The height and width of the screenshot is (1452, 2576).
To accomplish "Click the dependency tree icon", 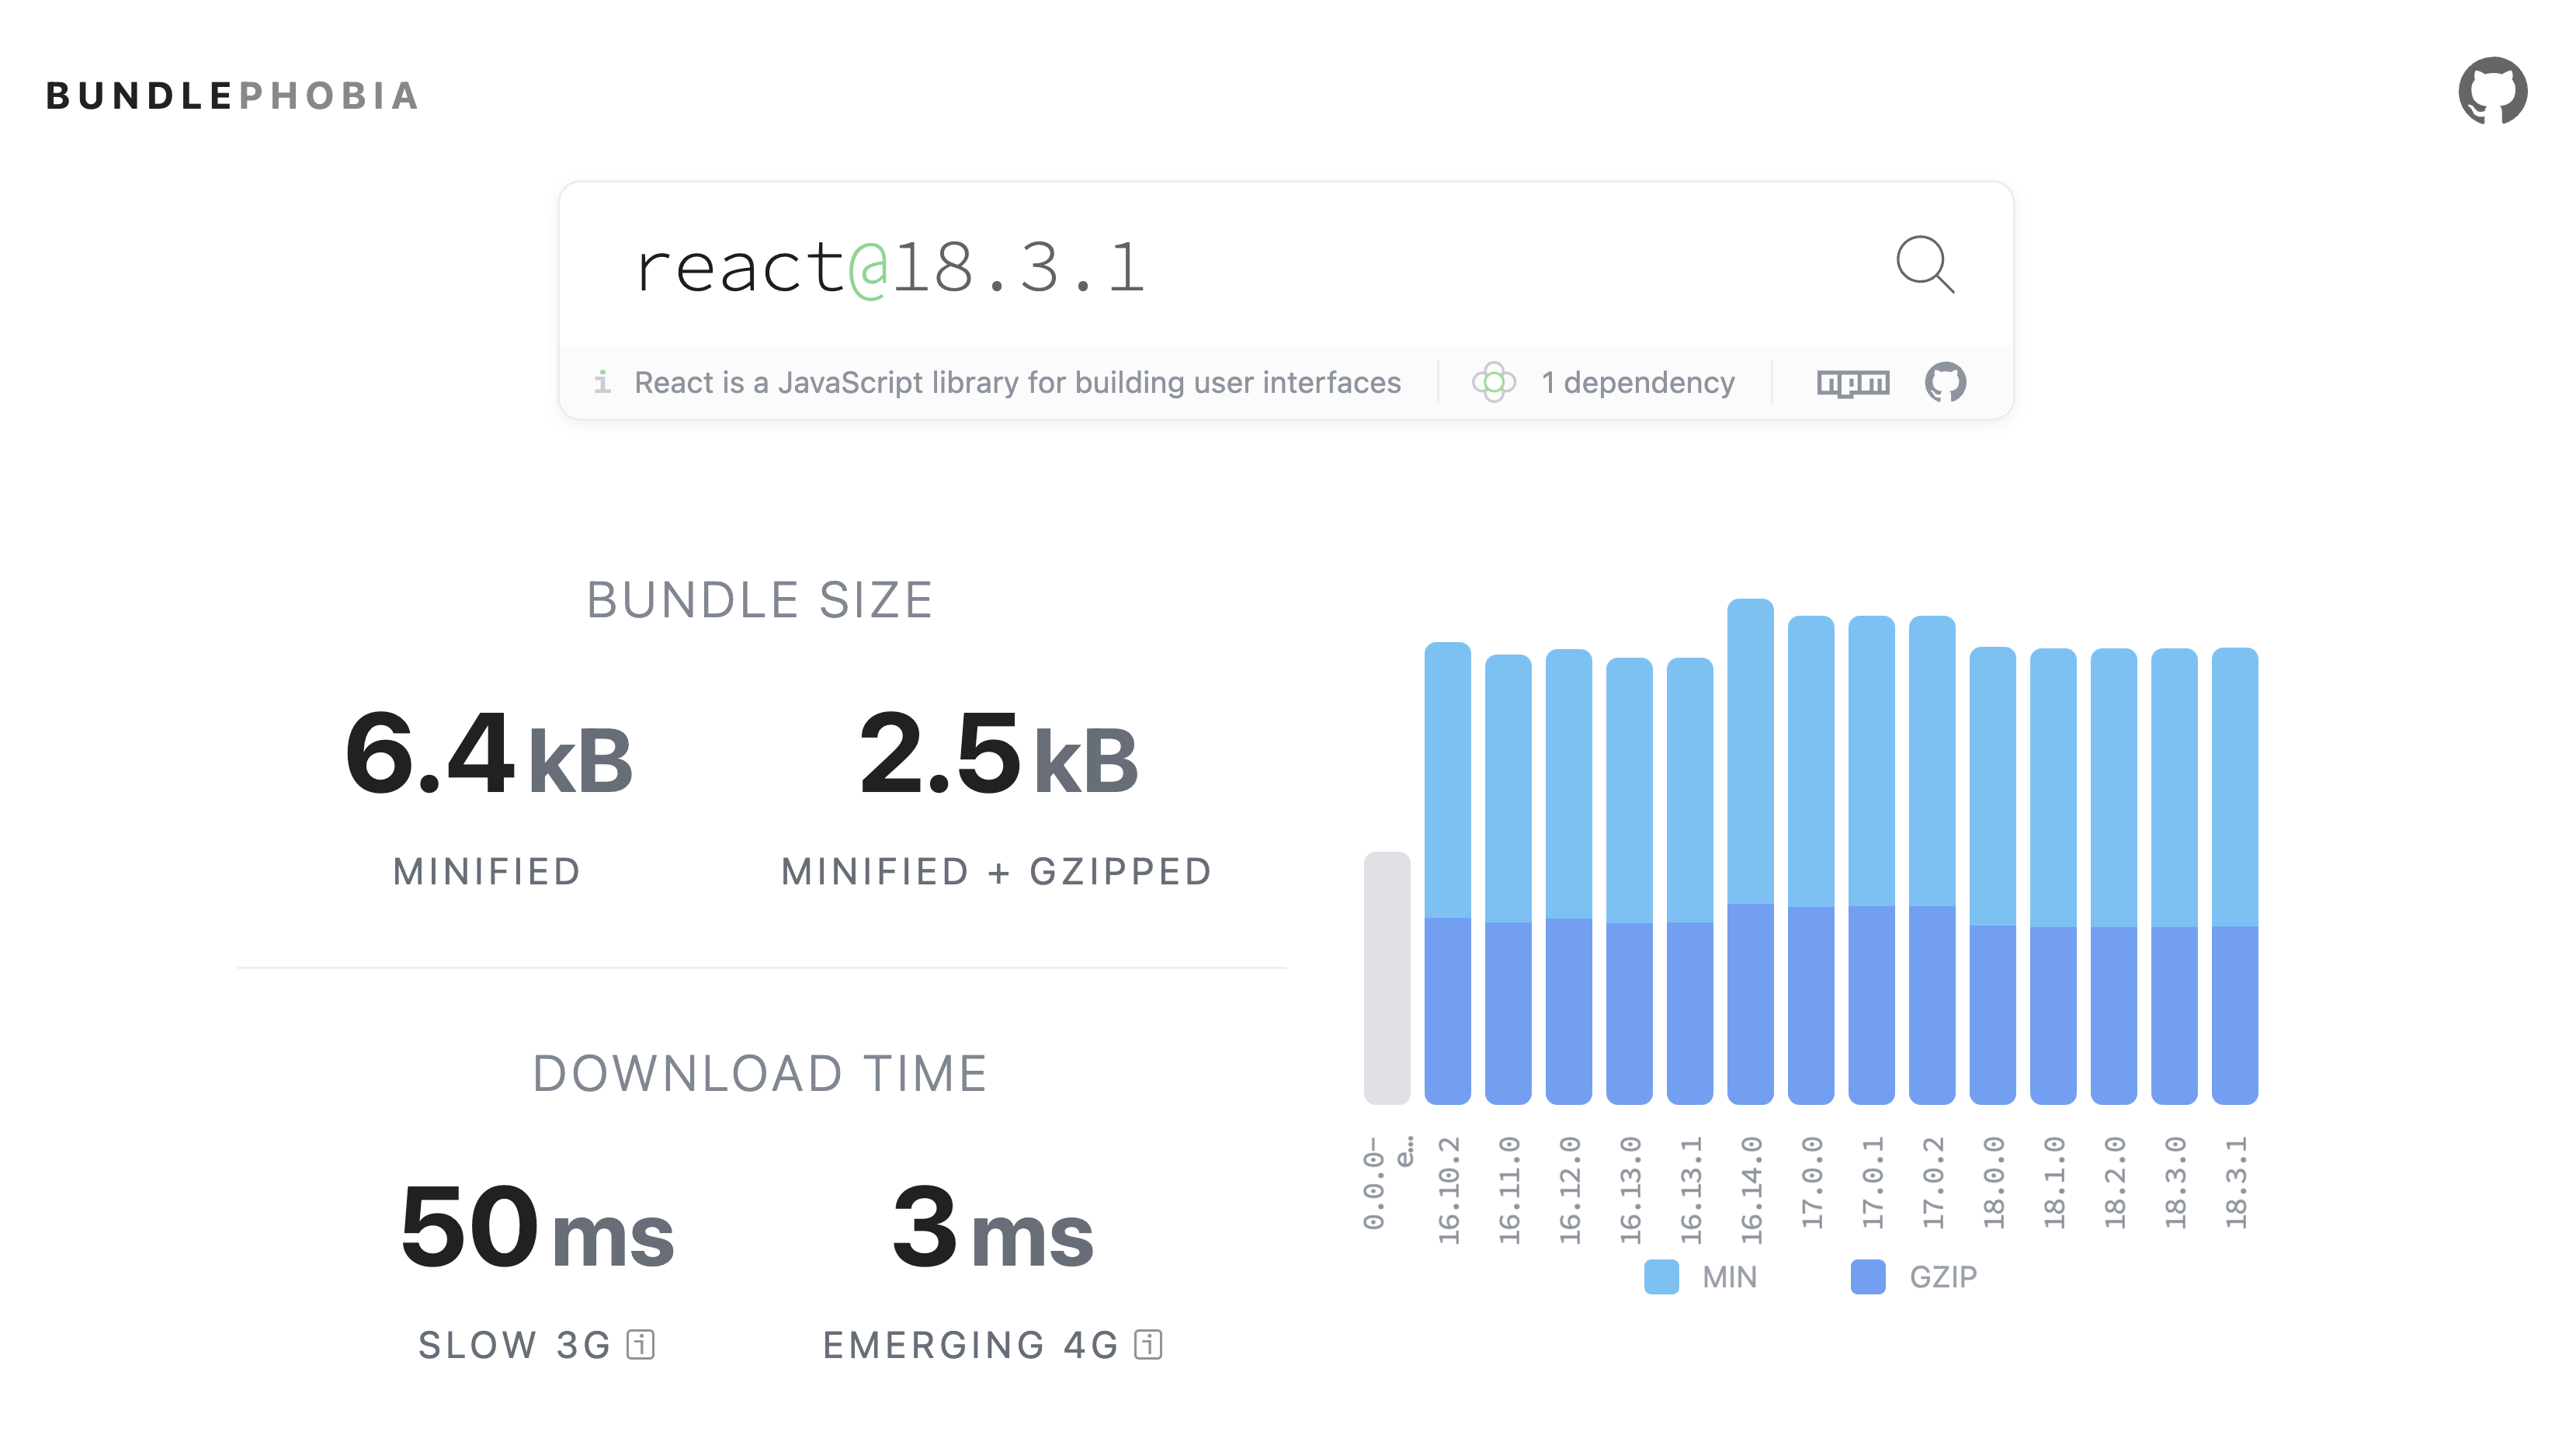I will point(1493,382).
